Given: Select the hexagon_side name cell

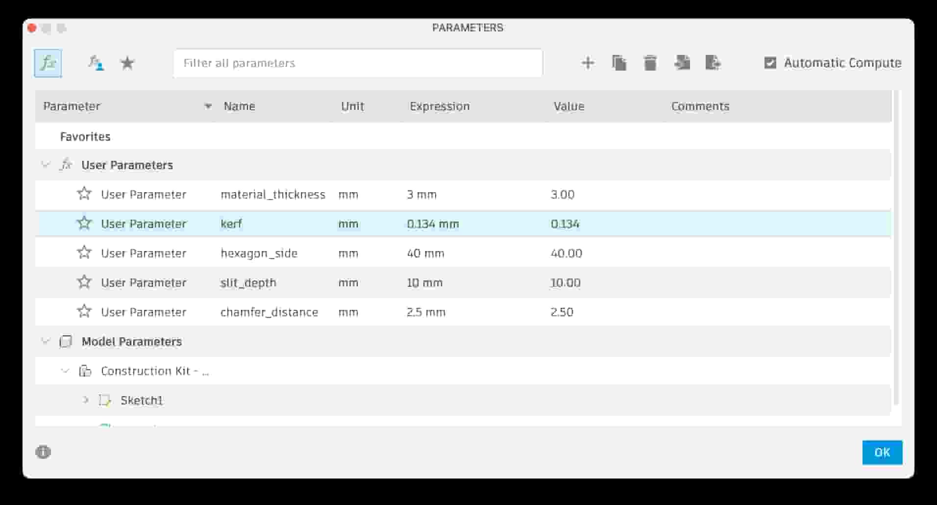Looking at the screenshot, I should (x=259, y=253).
